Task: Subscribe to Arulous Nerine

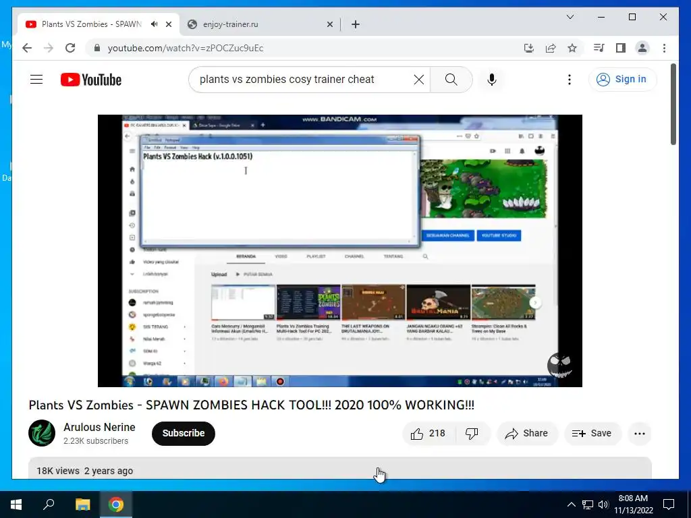Action: point(184,434)
